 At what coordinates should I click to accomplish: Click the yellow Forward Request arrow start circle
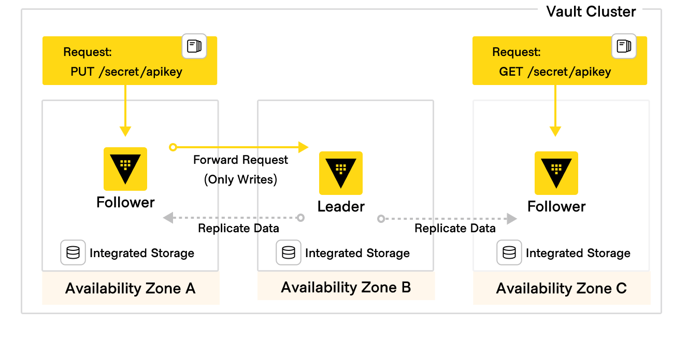click(173, 147)
